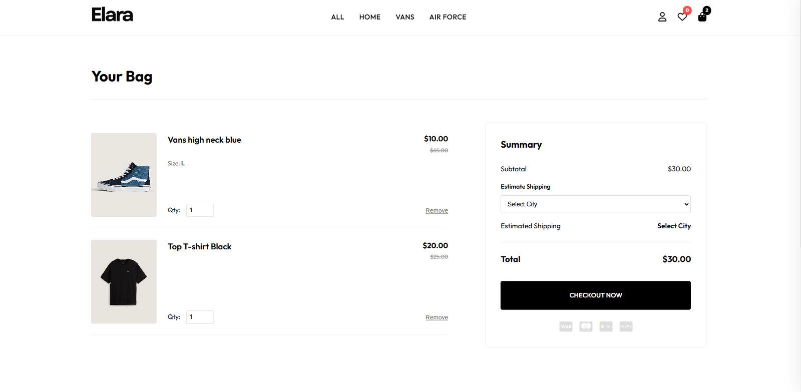
Task: Open the ALL navigation item
Action: click(337, 17)
